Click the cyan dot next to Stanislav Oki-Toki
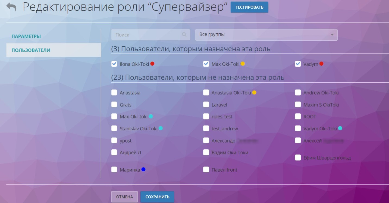389x203 pixels. 161,128
